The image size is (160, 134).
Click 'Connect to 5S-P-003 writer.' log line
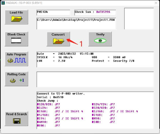[61, 93]
